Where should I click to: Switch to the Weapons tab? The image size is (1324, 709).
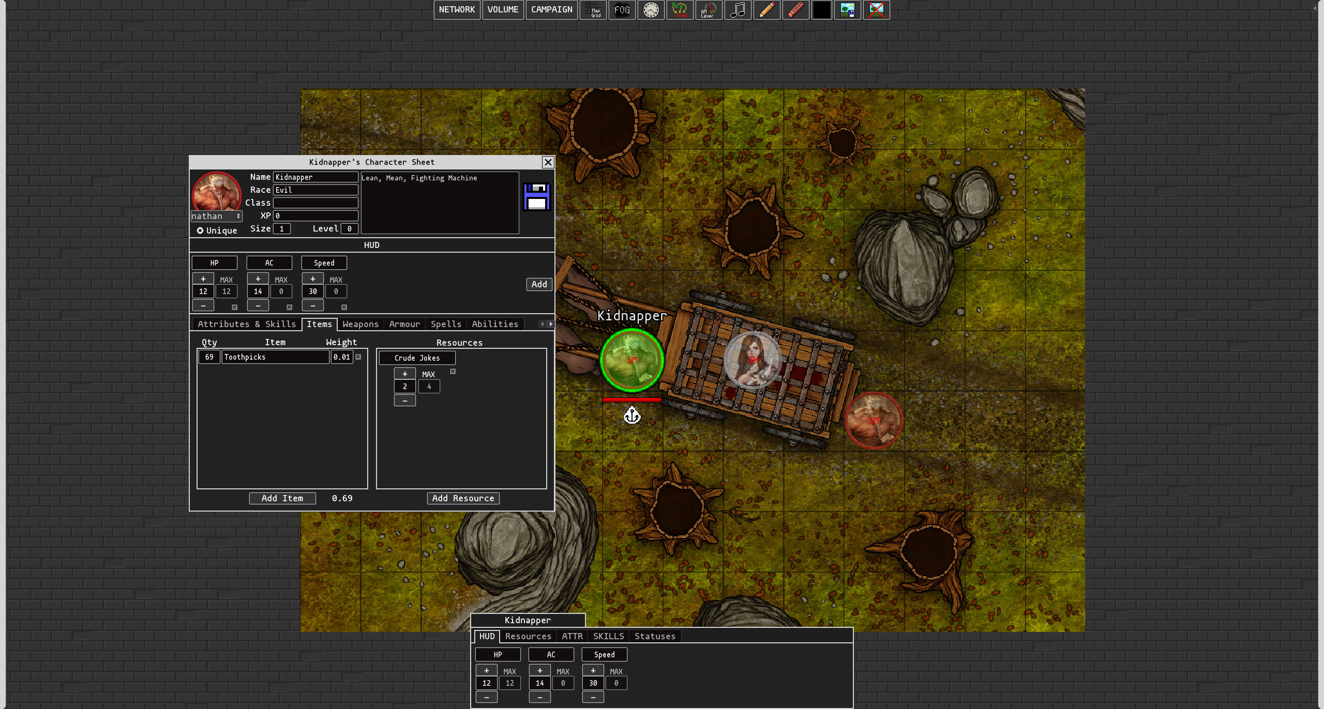point(360,324)
